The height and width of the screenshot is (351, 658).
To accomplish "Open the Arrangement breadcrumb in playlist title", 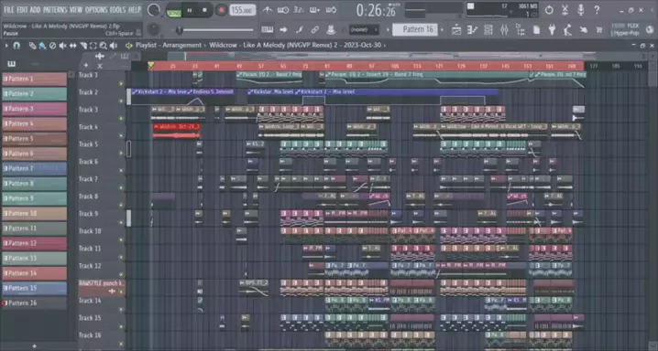I will click(x=181, y=45).
